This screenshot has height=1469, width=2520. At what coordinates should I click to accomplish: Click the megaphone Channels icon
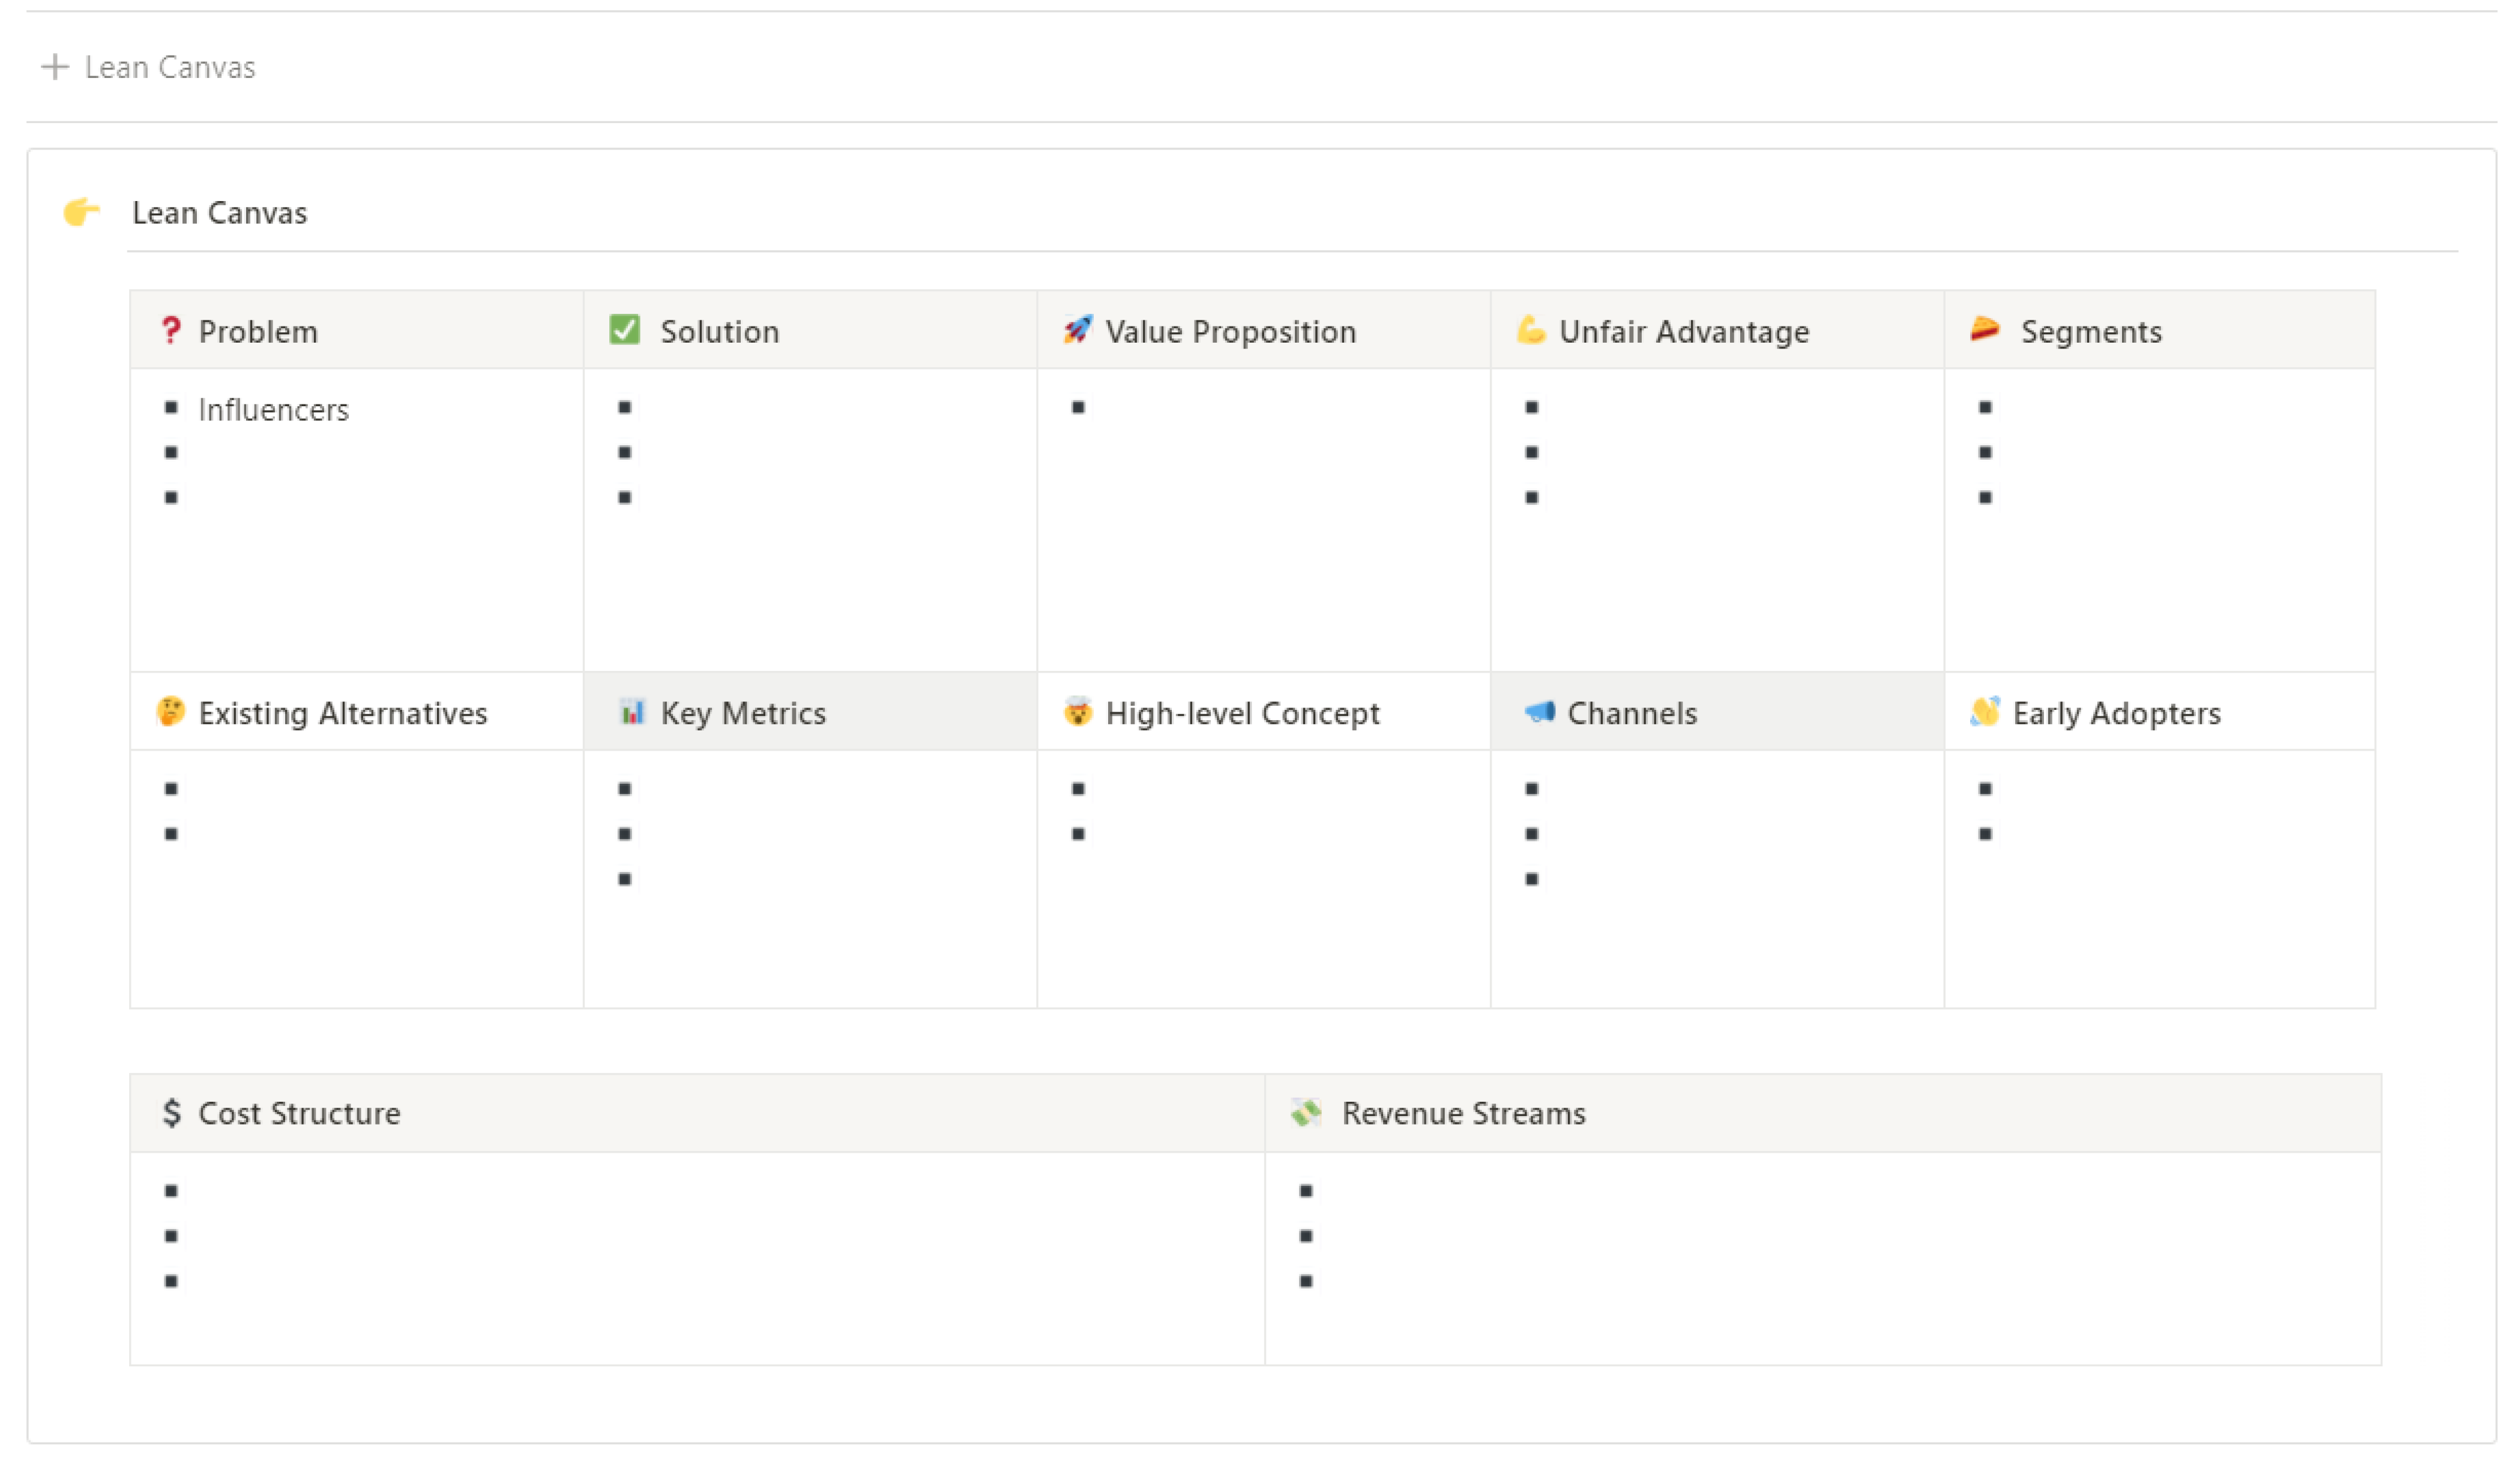(1539, 712)
